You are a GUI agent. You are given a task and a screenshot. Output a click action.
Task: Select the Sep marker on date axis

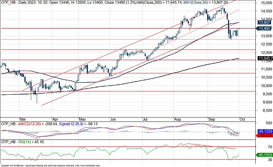[x=211, y=119]
